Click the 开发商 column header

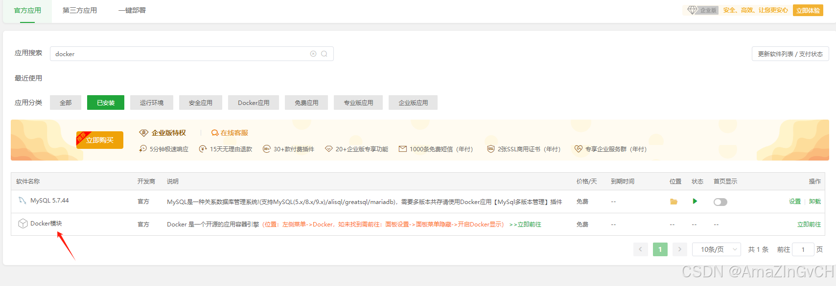tap(146, 181)
